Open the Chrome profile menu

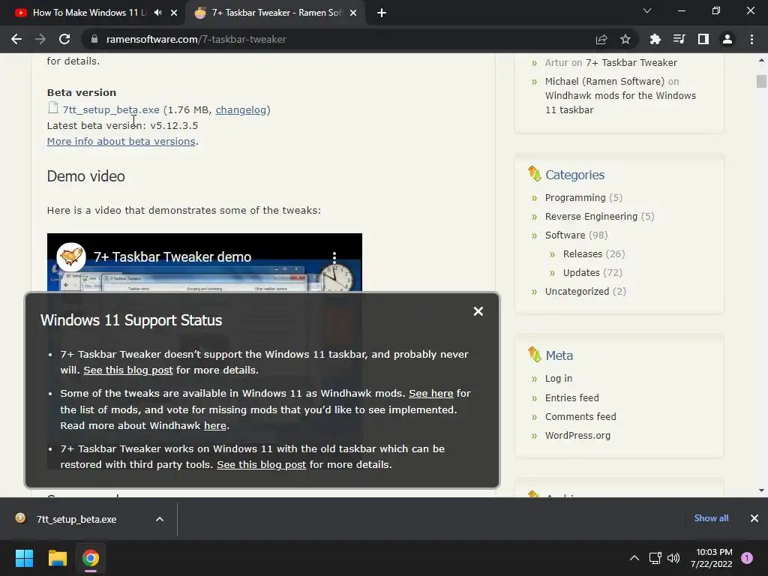(x=727, y=39)
